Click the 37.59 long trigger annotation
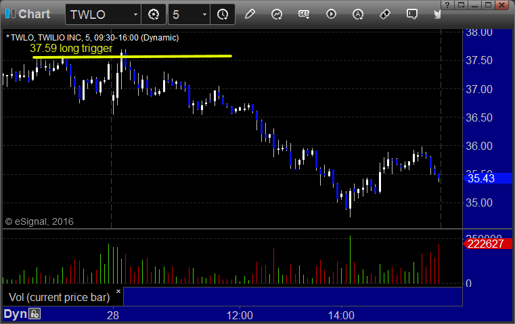 point(71,48)
